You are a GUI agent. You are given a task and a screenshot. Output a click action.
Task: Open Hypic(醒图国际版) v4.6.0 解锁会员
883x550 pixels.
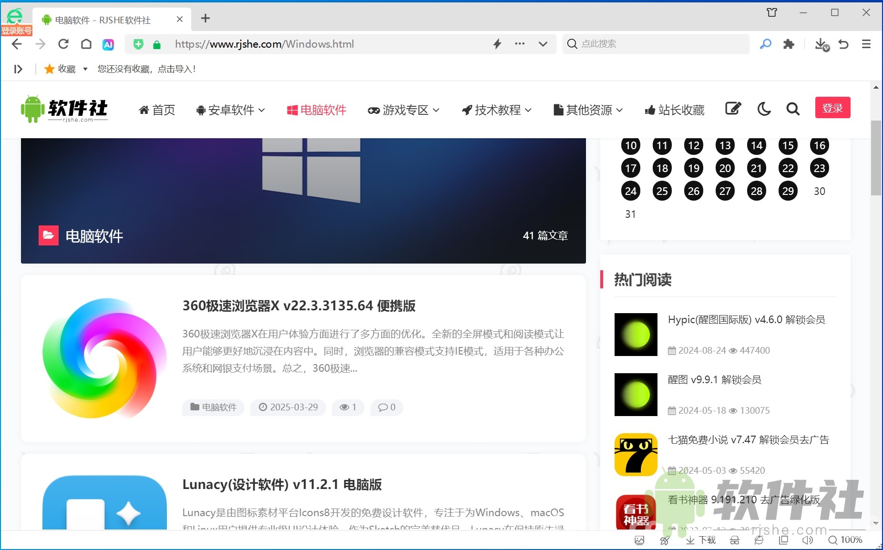(746, 319)
